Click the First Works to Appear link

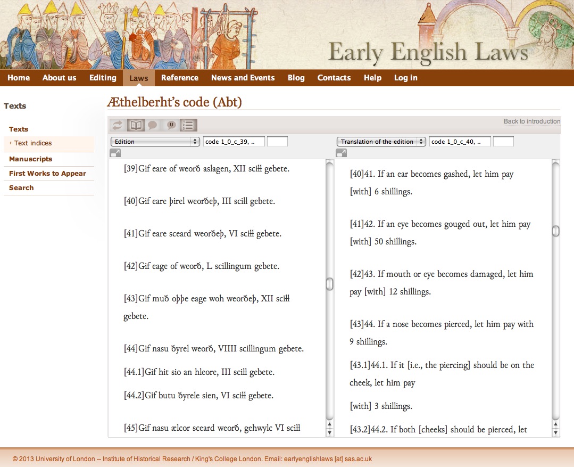pyautogui.click(x=47, y=174)
